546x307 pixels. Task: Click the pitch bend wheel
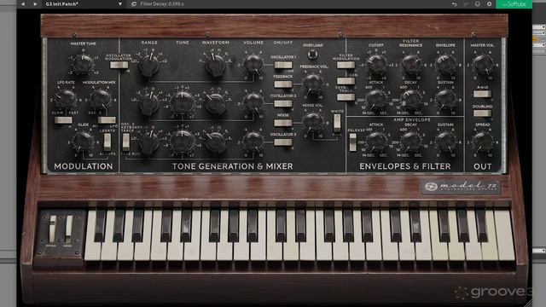point(52,229)
